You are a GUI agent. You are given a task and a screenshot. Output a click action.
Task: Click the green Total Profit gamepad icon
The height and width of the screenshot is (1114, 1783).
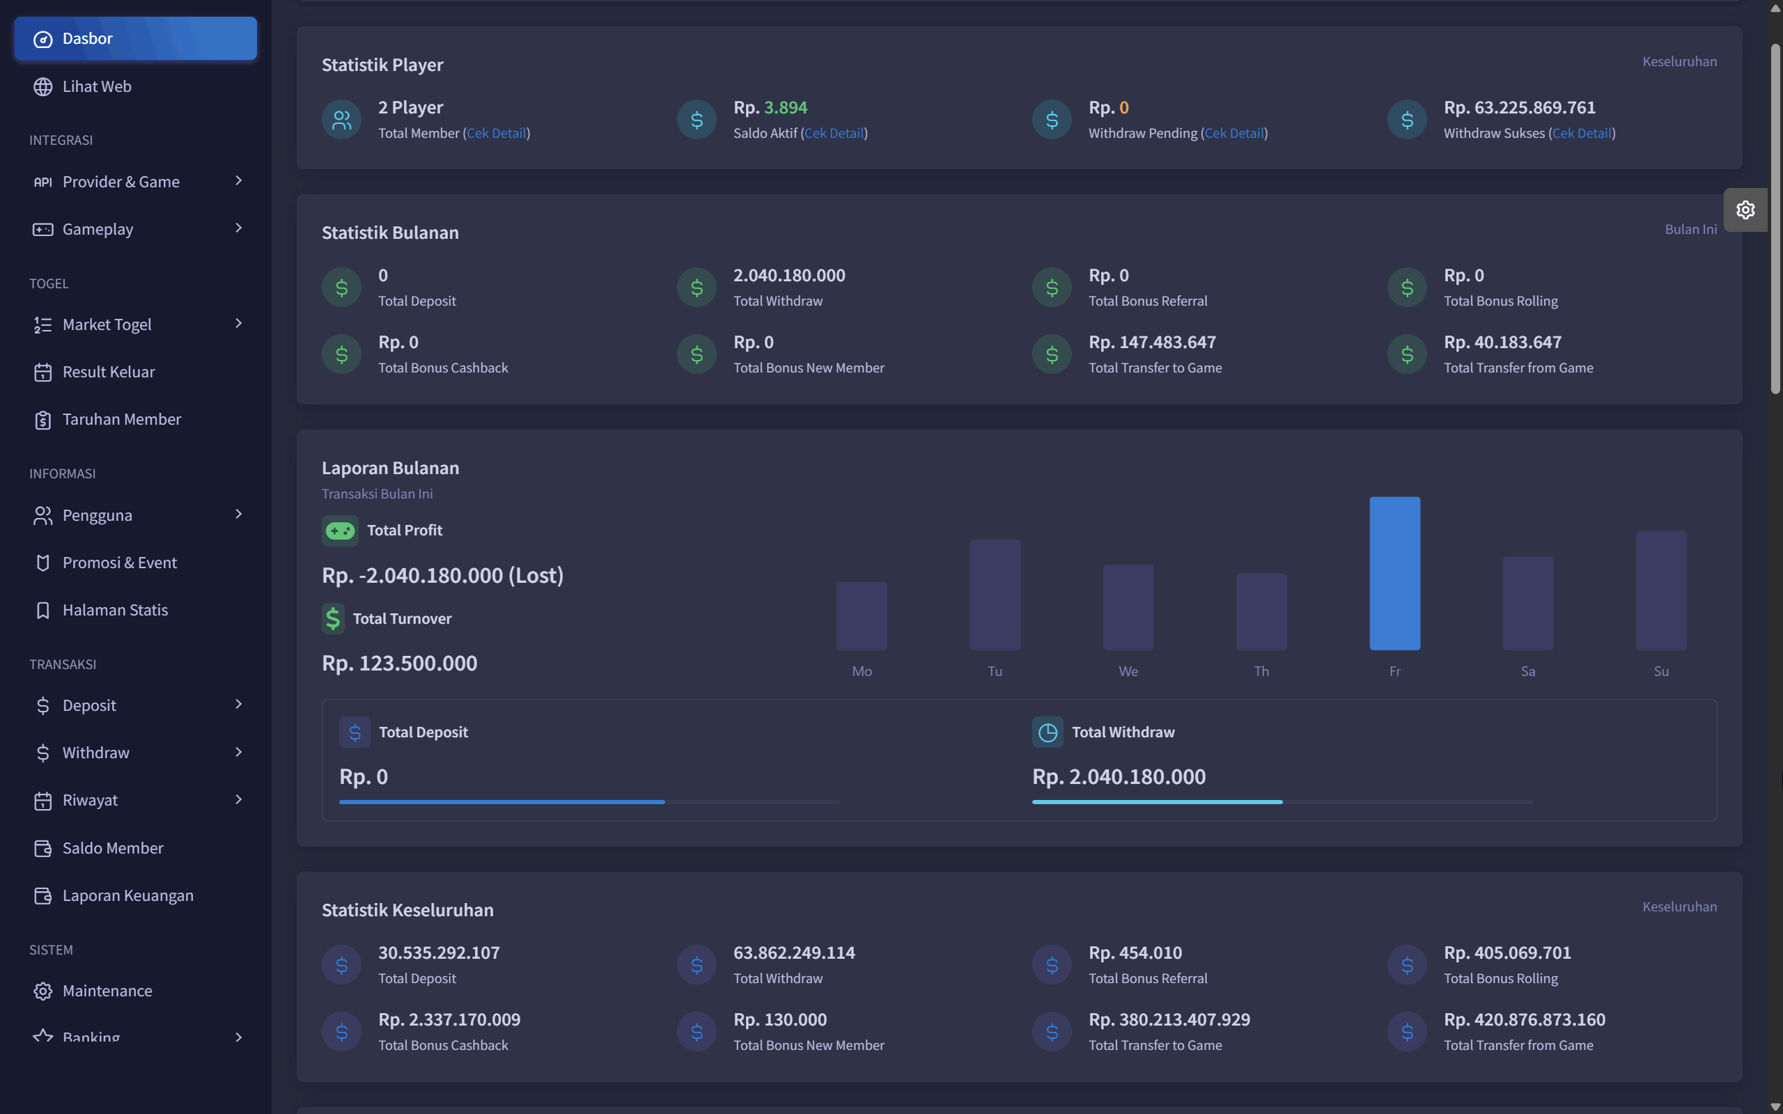340,531
